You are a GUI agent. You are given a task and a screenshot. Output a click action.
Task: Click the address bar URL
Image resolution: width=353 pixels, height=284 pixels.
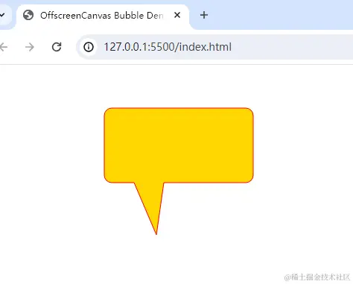point(168,47)
